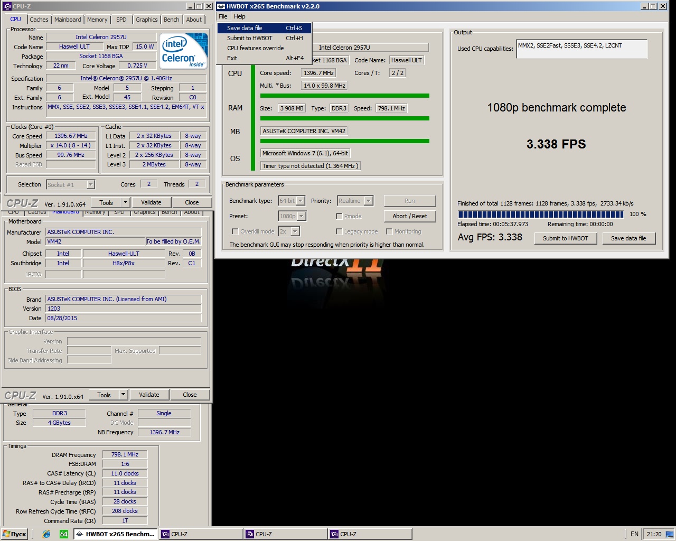The image size is (676, 541).
Task: Select CPU features override menu entry
Action: [x=265, y=48]
